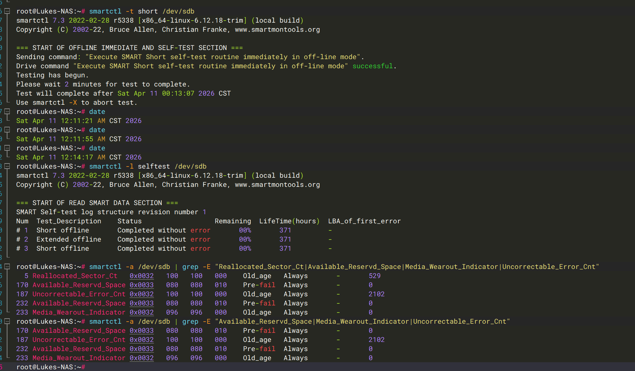The width and height of the screenshot is (635, 371).
Task: Fold the grep block containing Reallocated_Sector_Ct
Action: tap(7, 267)
